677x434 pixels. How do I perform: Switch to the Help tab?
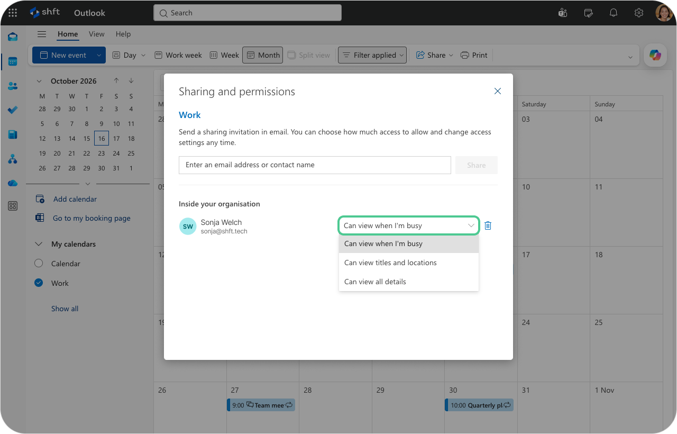(123, 34)
